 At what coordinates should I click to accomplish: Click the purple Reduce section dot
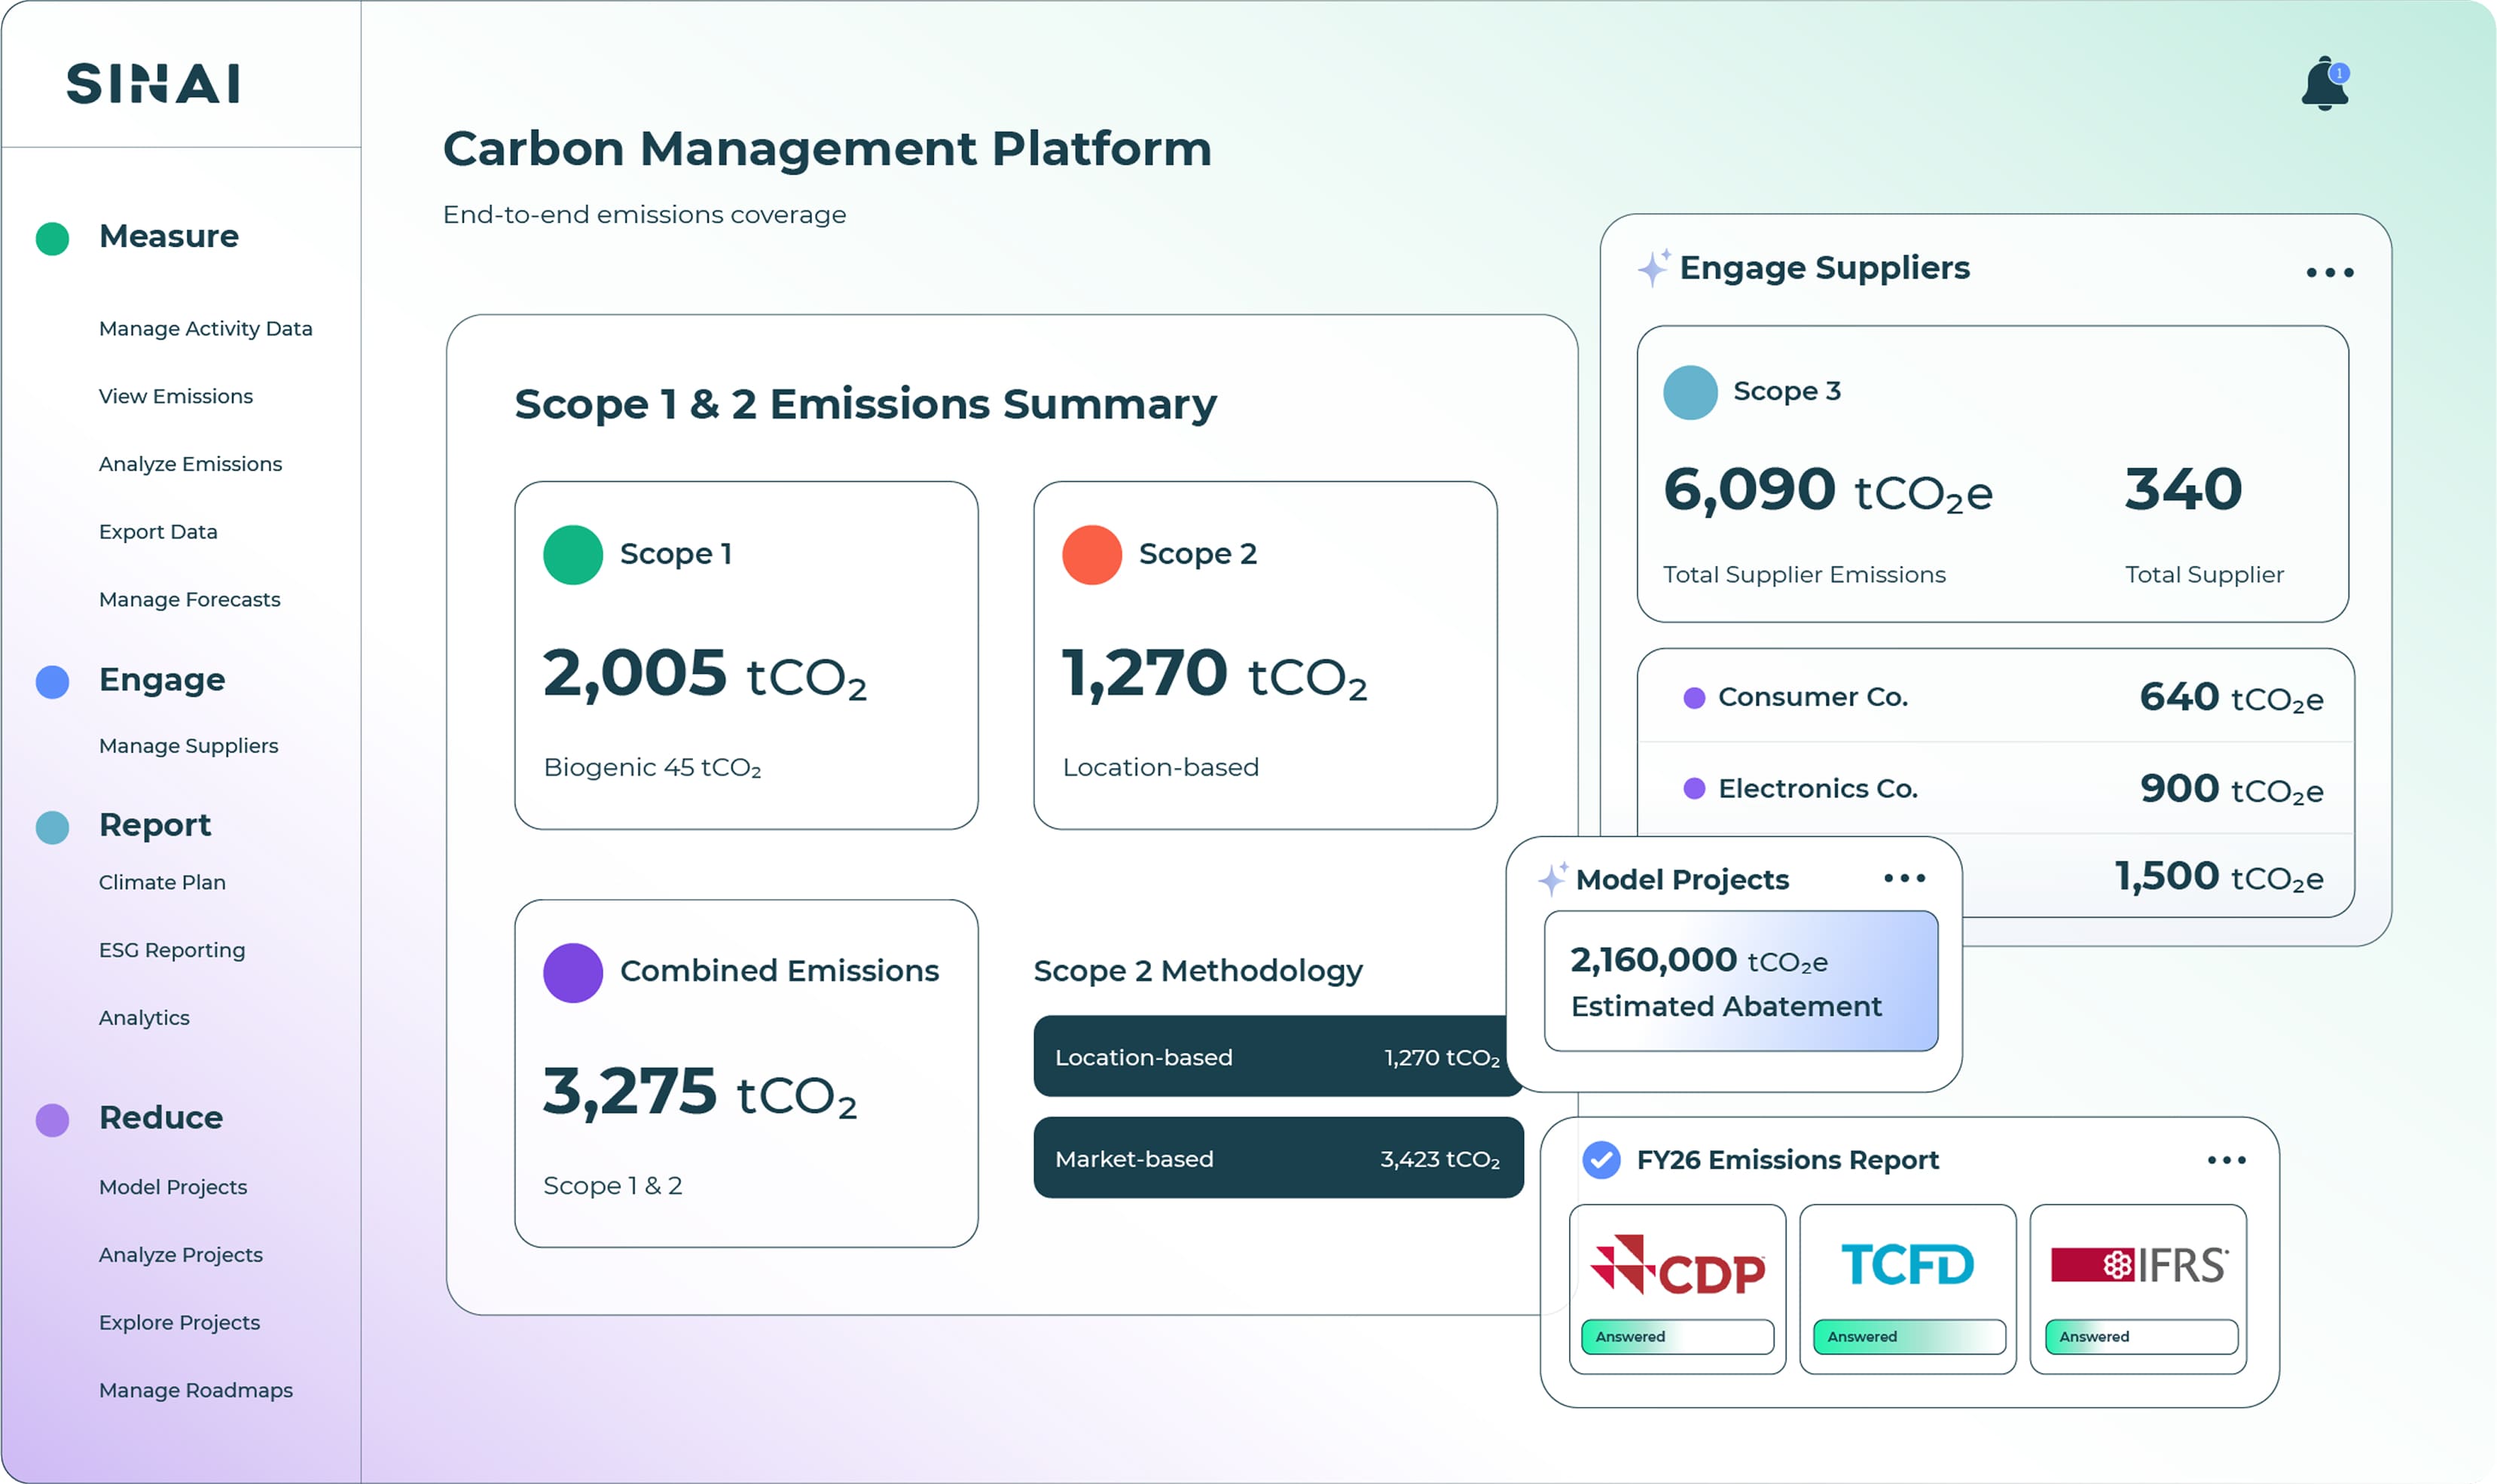(x=52, y=1120)
